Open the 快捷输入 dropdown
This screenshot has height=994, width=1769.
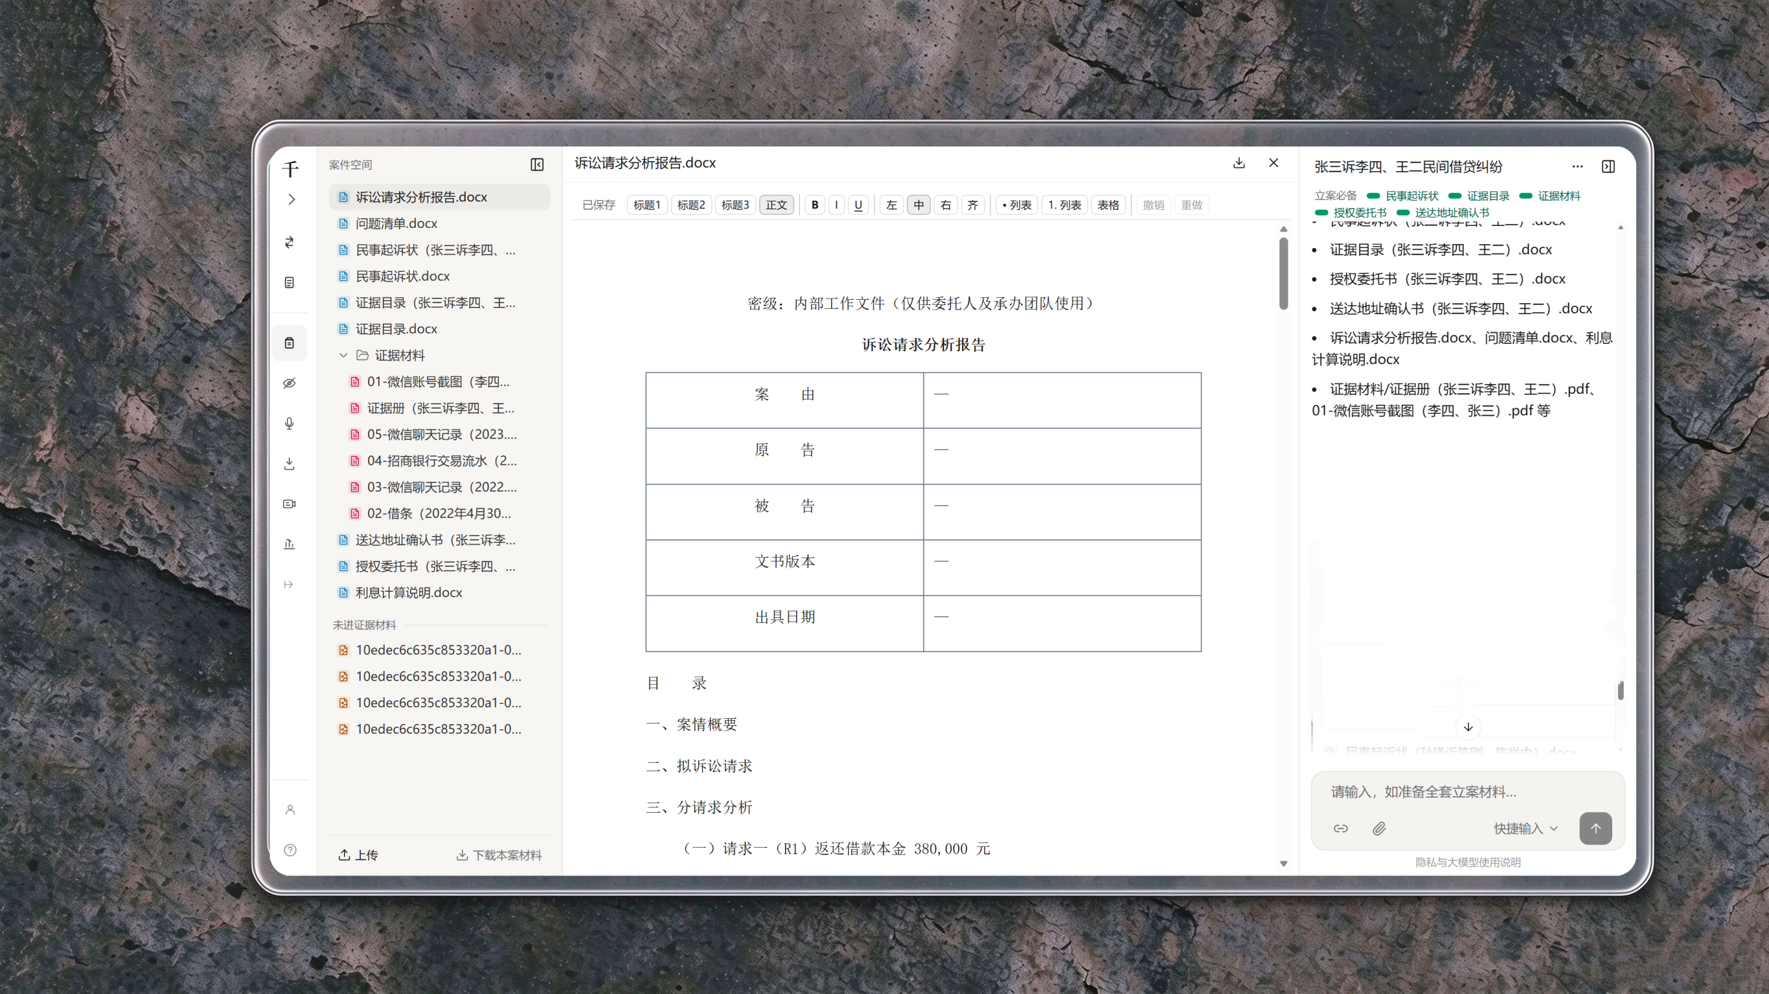(x=1525, y=829)
